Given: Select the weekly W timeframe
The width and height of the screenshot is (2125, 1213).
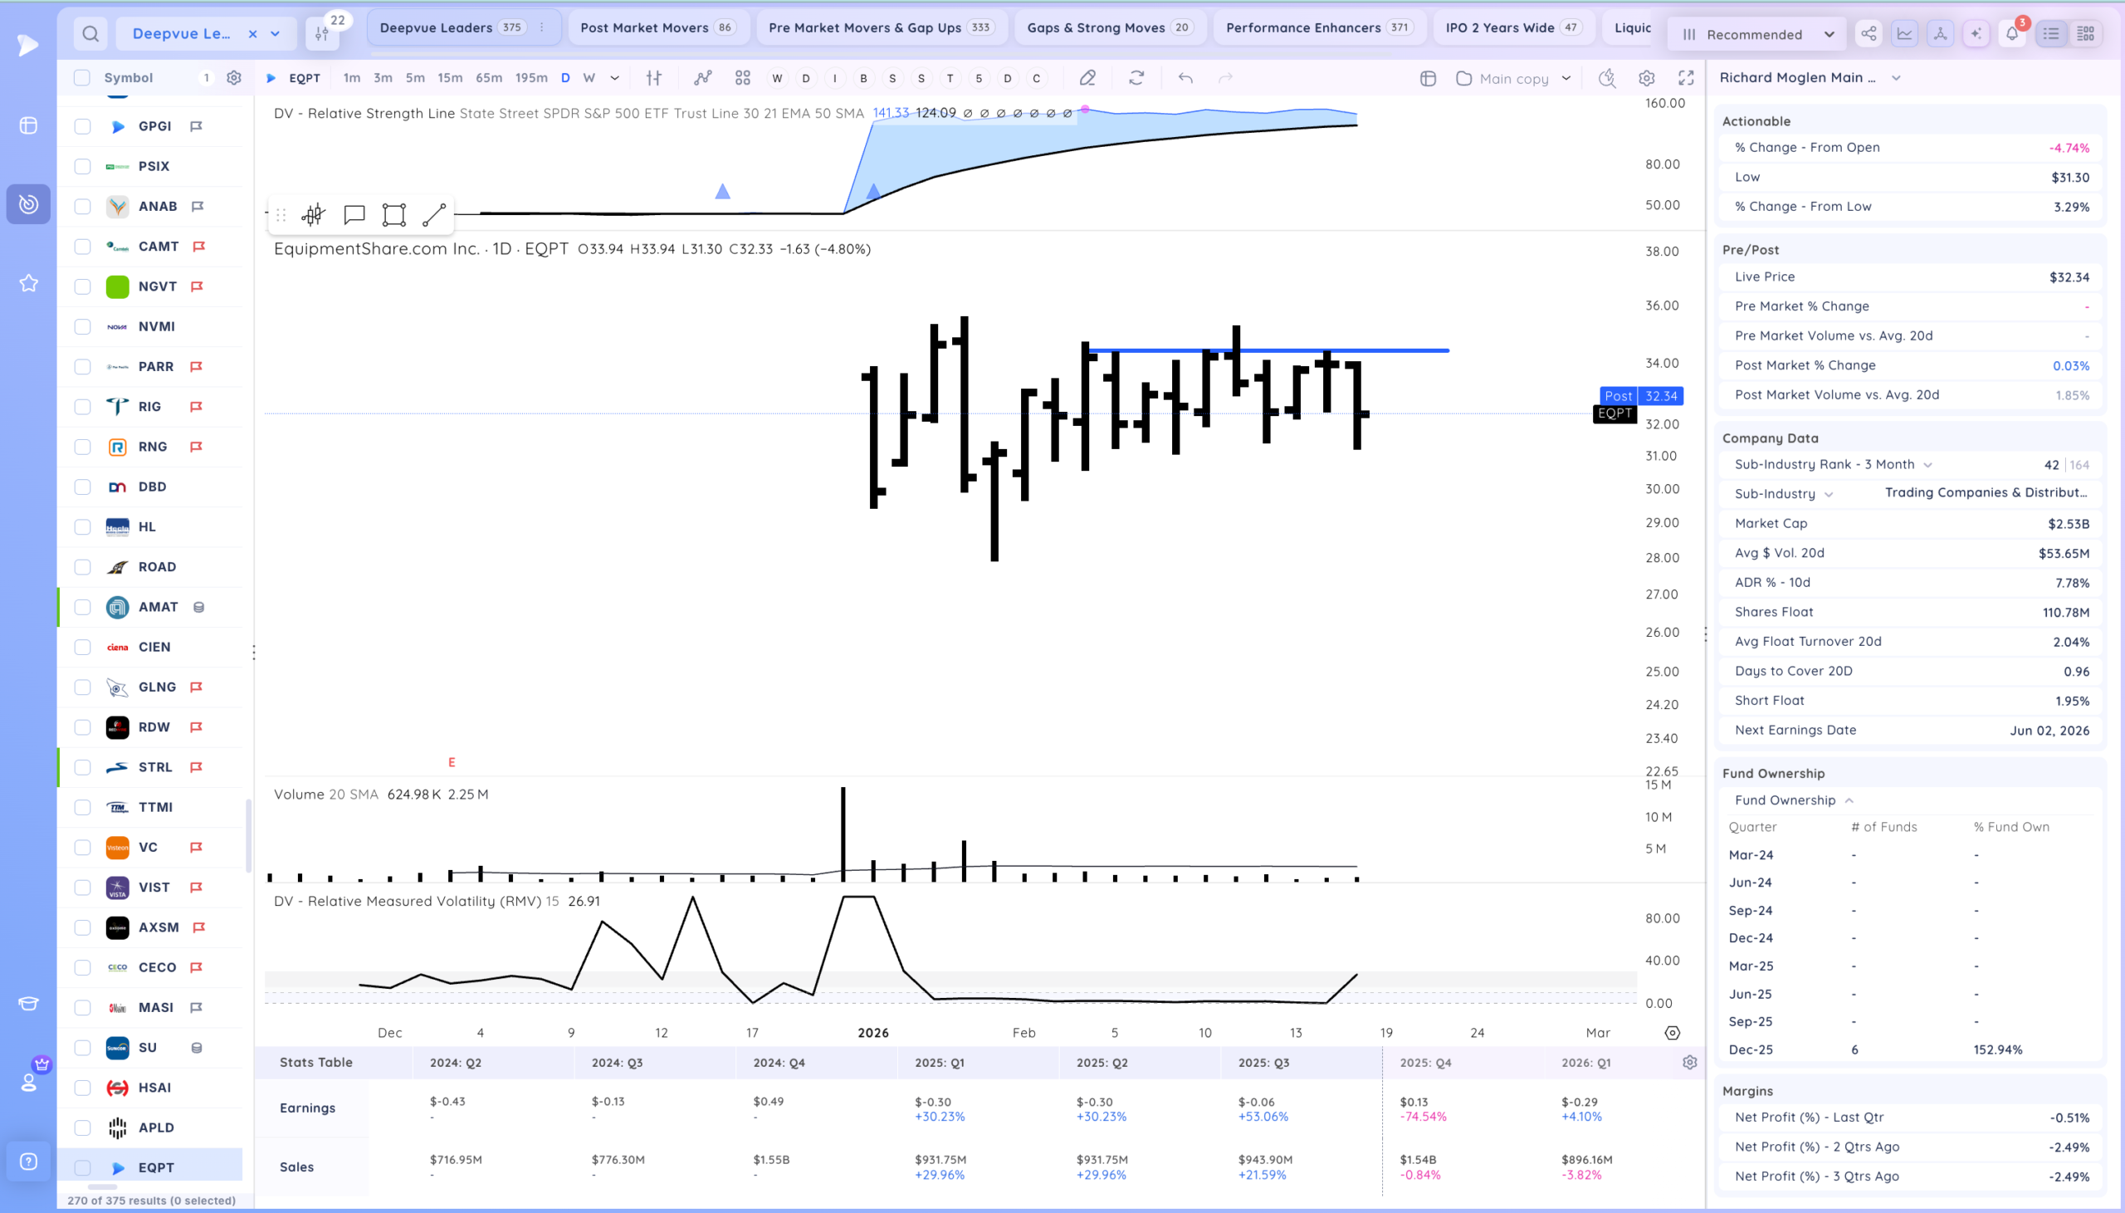Looking at the screenshot, I should click(589, 77).
